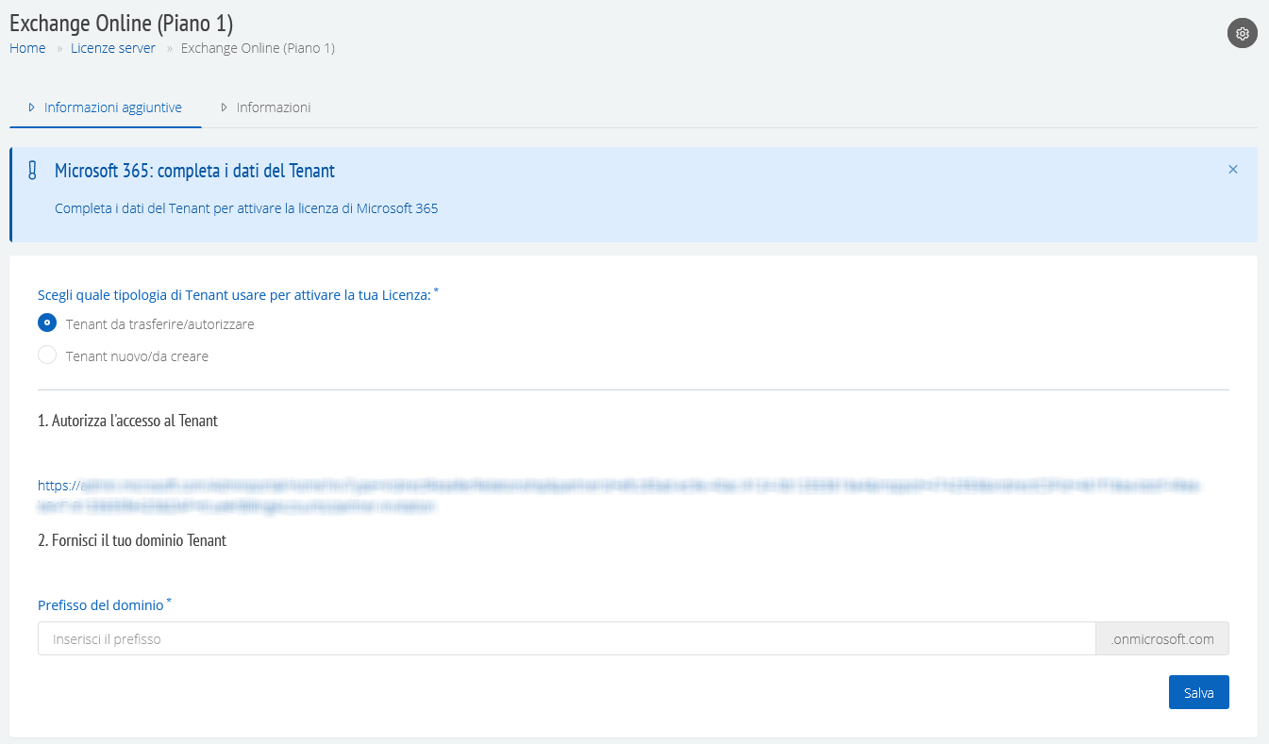The height and width of the screenshot is (744, 1269).
Task: Navigate to "Licenze server" breadcrumb
Action: [x=113, y=48]
